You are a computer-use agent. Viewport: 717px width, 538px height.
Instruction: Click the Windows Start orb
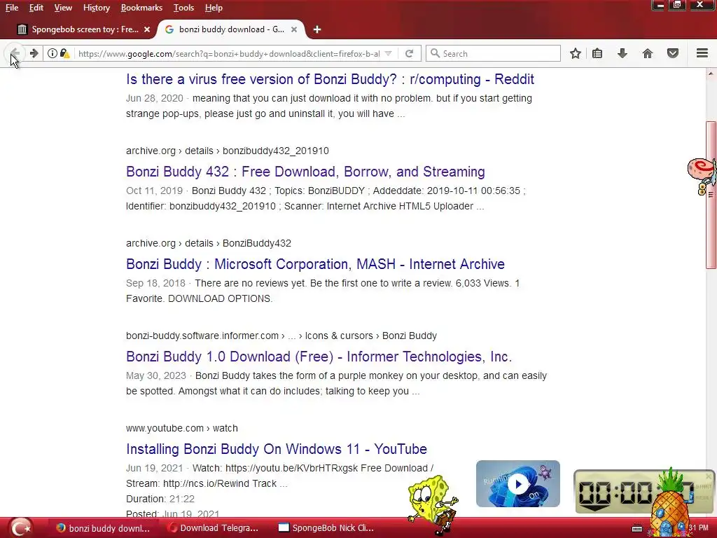click(20, 527)
